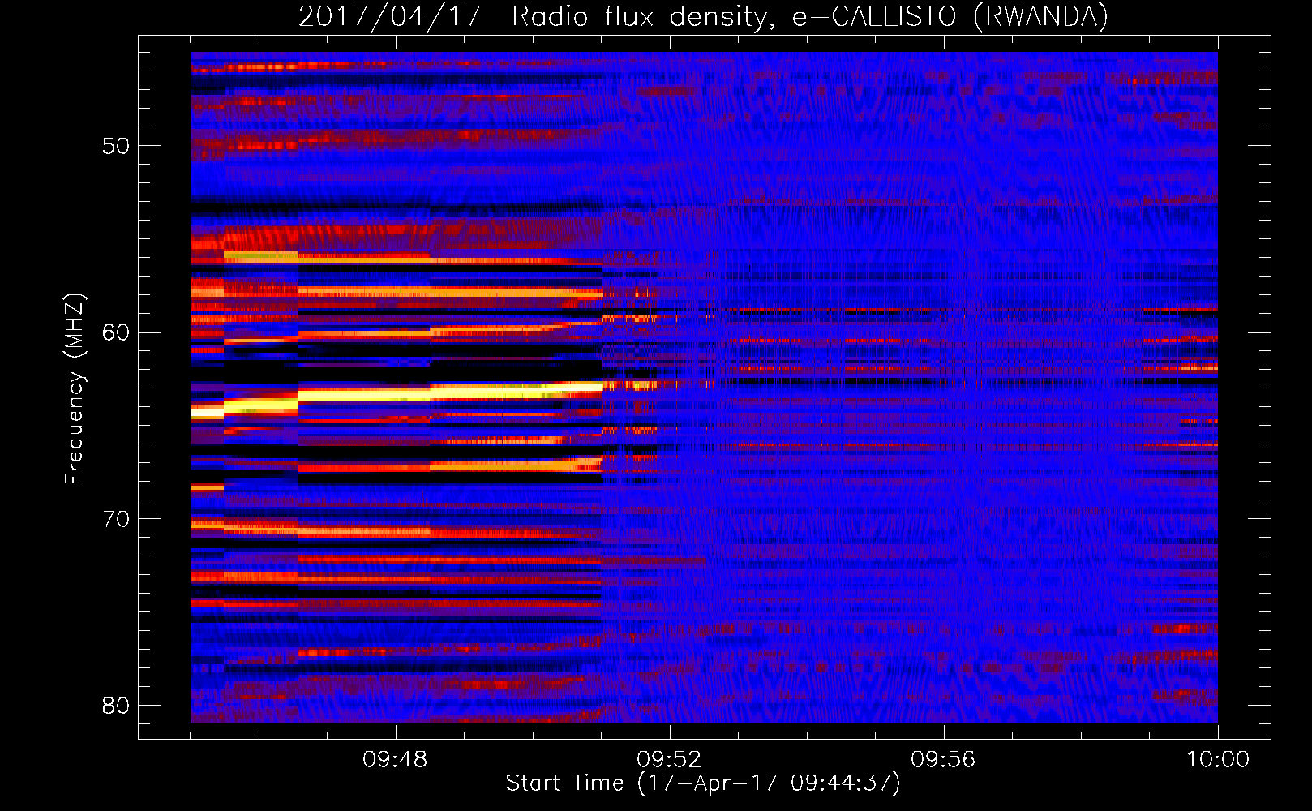The height and width of the screenshot is (811, 1312).
Task: Click the 'Start Time (17-Apr-17 09:44:37)' label
Action: click(703, 783)
